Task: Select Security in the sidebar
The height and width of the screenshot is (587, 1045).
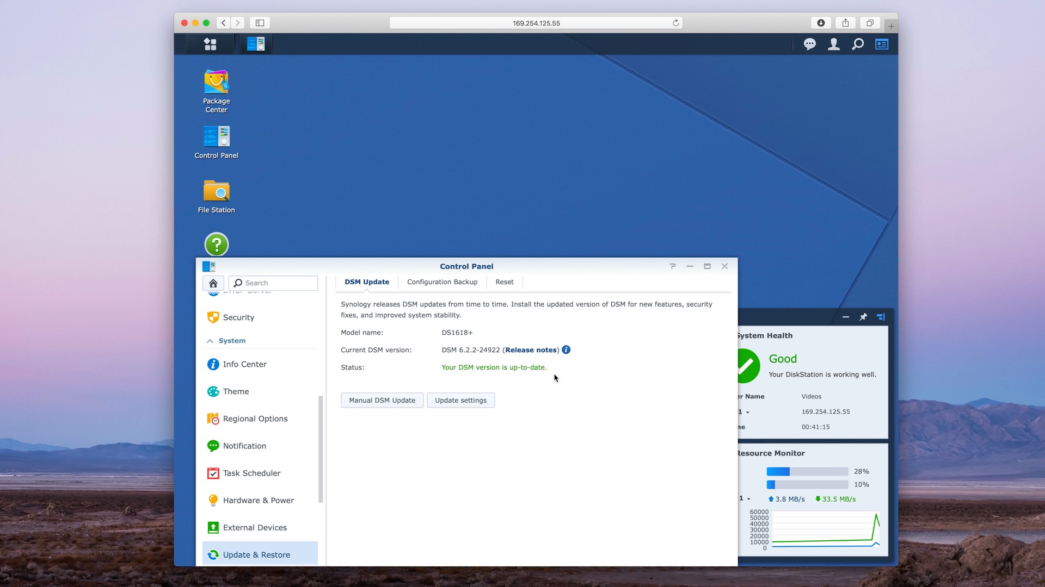Action: (x=238, y=317)
